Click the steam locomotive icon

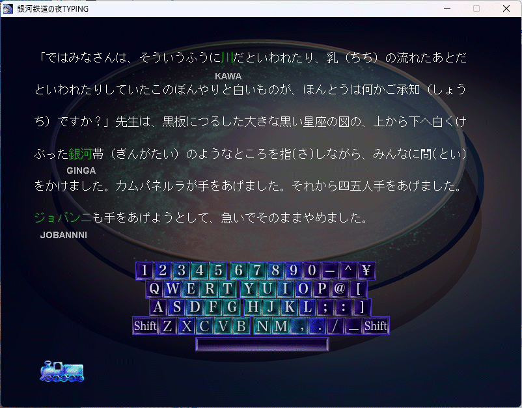(x=62, y=370)
